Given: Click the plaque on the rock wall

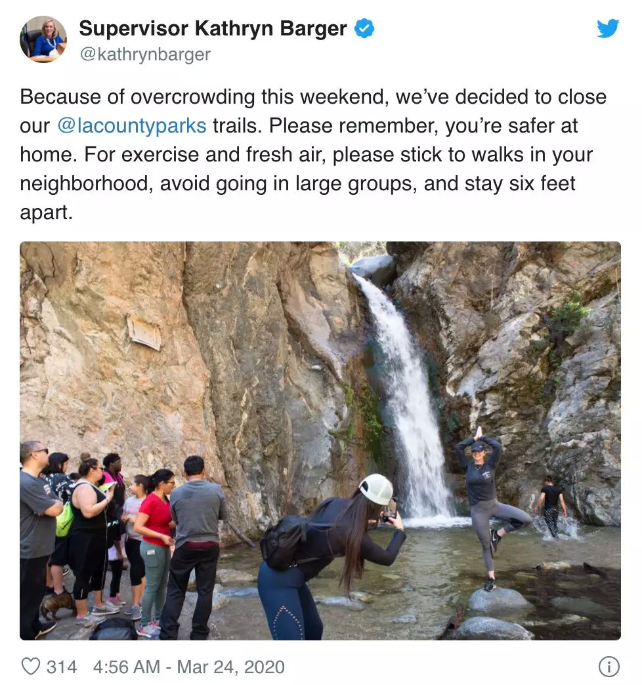Looking at the screenshot, I should (x=144, y=333).
